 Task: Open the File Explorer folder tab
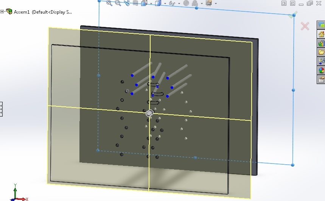pos(321,52)
